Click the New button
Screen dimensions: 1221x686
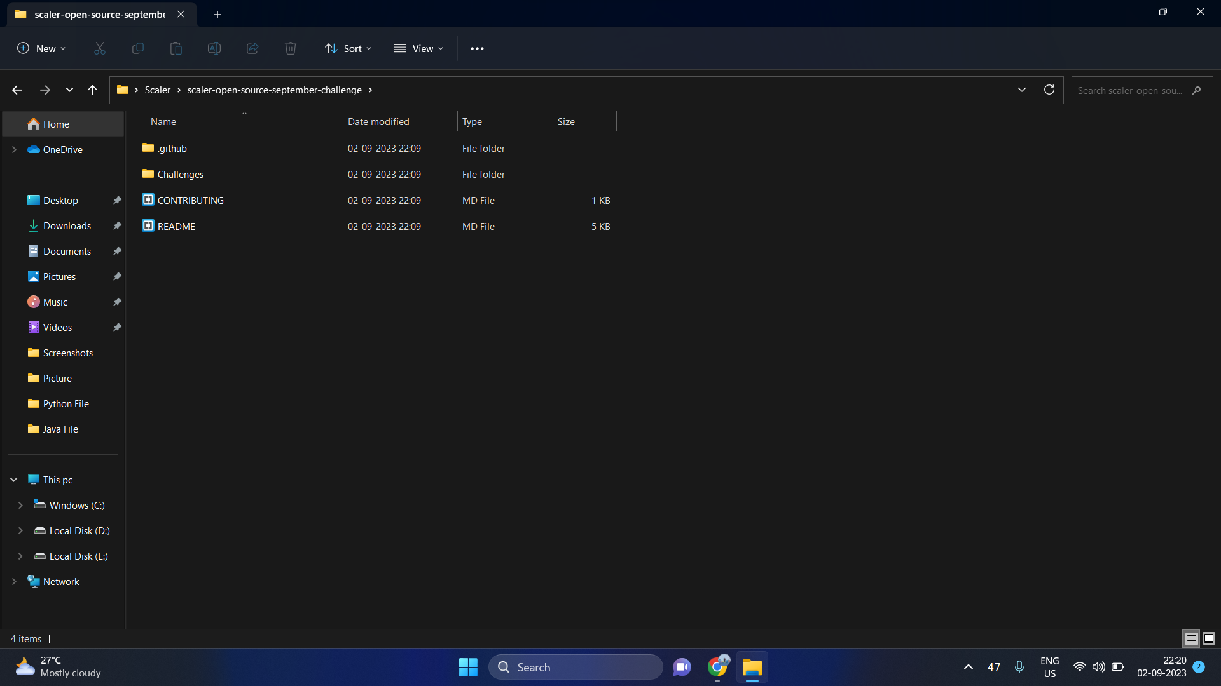(x=41, y=48)
